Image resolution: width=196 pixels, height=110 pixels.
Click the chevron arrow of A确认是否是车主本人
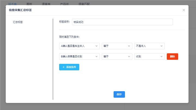(96, 46)
